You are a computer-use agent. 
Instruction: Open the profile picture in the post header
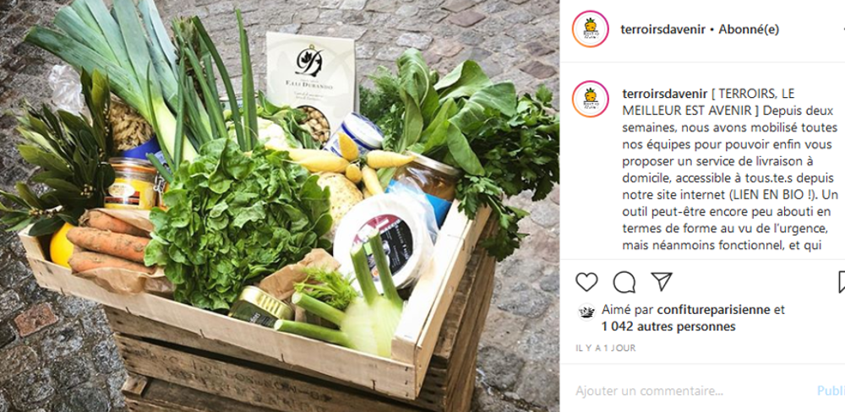590,29
